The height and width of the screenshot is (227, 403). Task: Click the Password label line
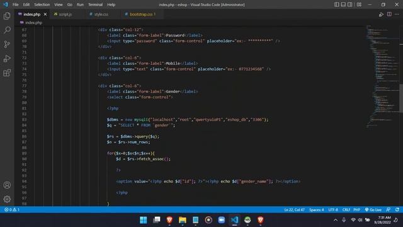pos(155,35)
